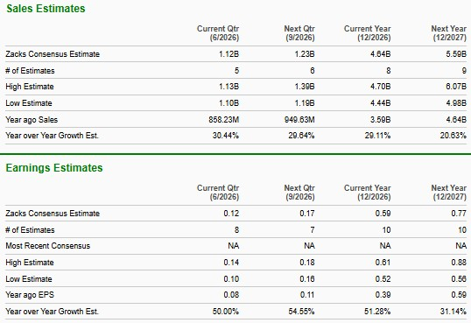Select Year ago EPS value 0.39

pos(383,295)
